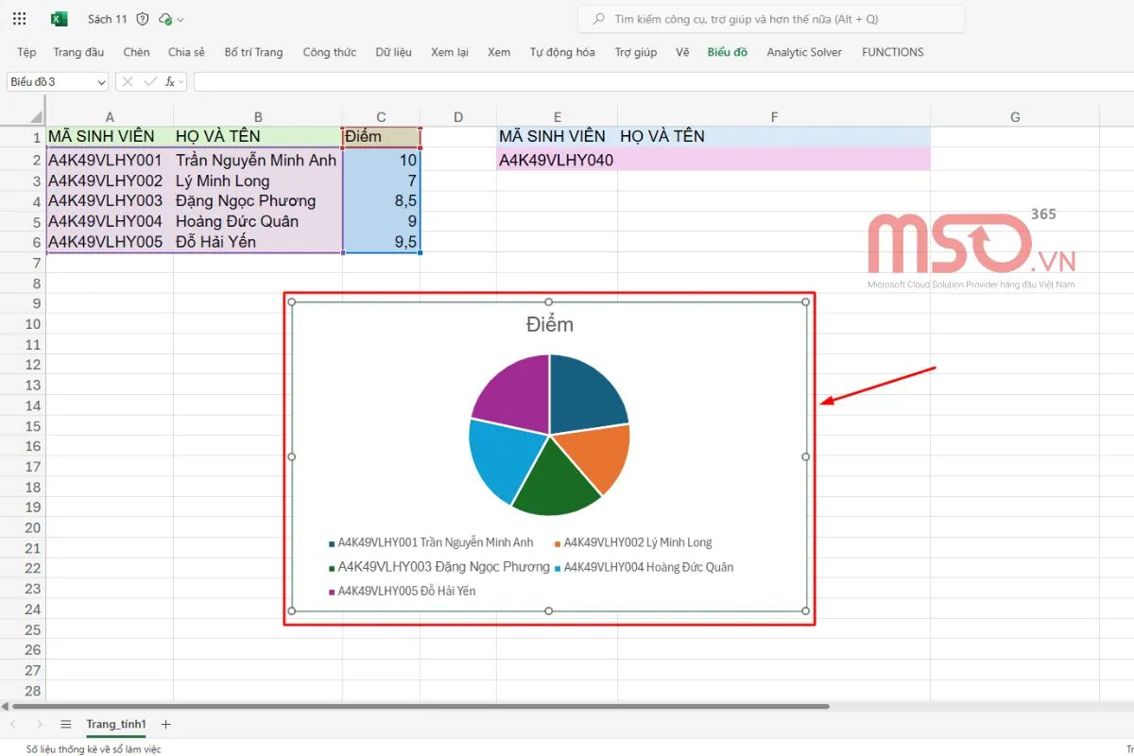Screen dimensions: 1134x756
Task: Open the sheet list hamburger icon
Action: pos(65,724)
